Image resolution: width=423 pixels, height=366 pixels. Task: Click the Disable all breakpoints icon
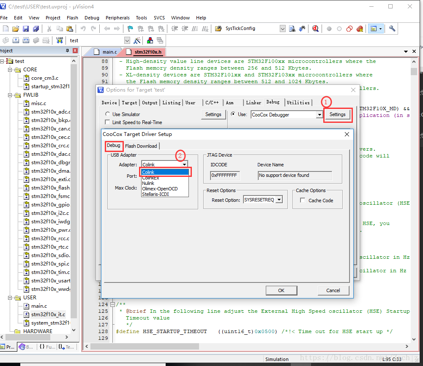(349, 29)
